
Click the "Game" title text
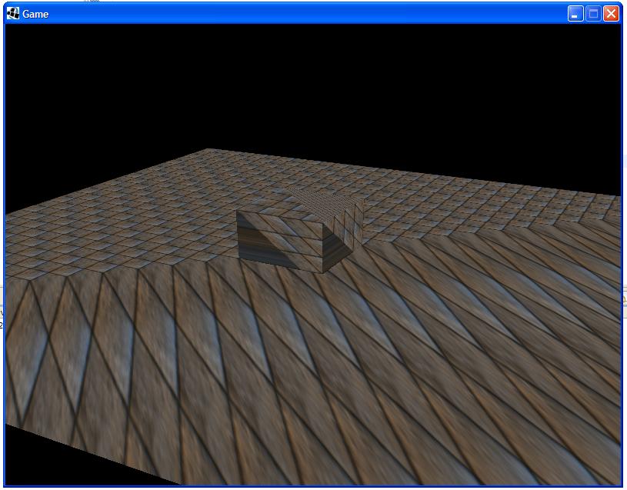coord(35,14)
